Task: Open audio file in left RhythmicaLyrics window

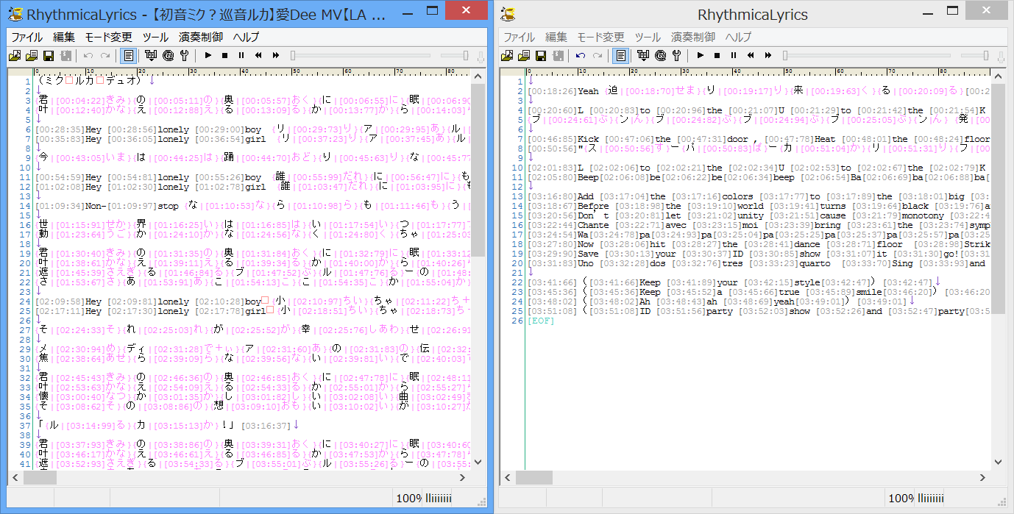Action: click(x=14, y=55)
